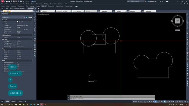Click the Color ByLayer swatch in Properties
This screenshot has width=189, height=106.
17,22
